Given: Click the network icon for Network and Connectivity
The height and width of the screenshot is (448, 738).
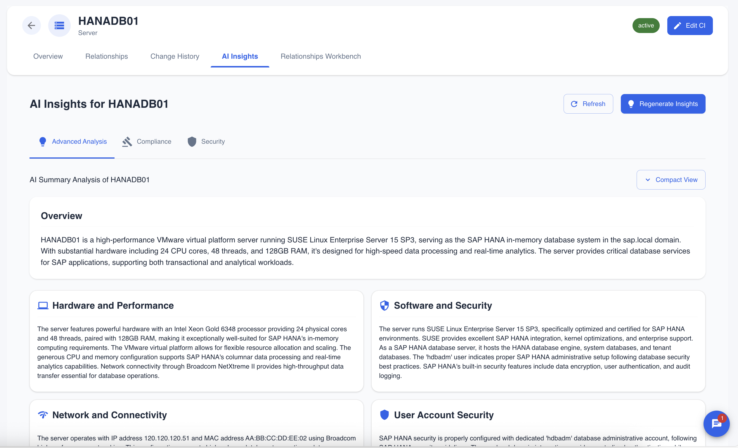Looking at the screenshot, I should tap(43, 415).
